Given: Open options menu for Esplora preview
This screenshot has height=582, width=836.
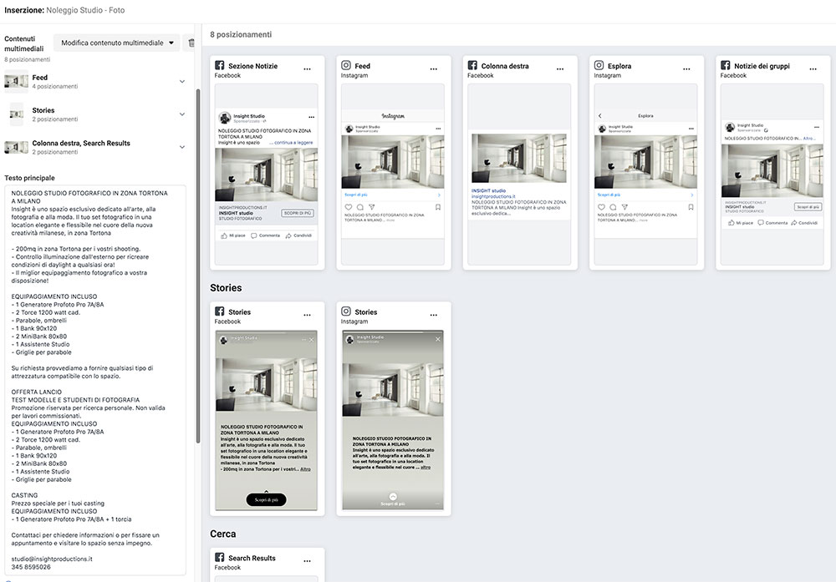Looking at the screenshot, I should click(686, 68).
